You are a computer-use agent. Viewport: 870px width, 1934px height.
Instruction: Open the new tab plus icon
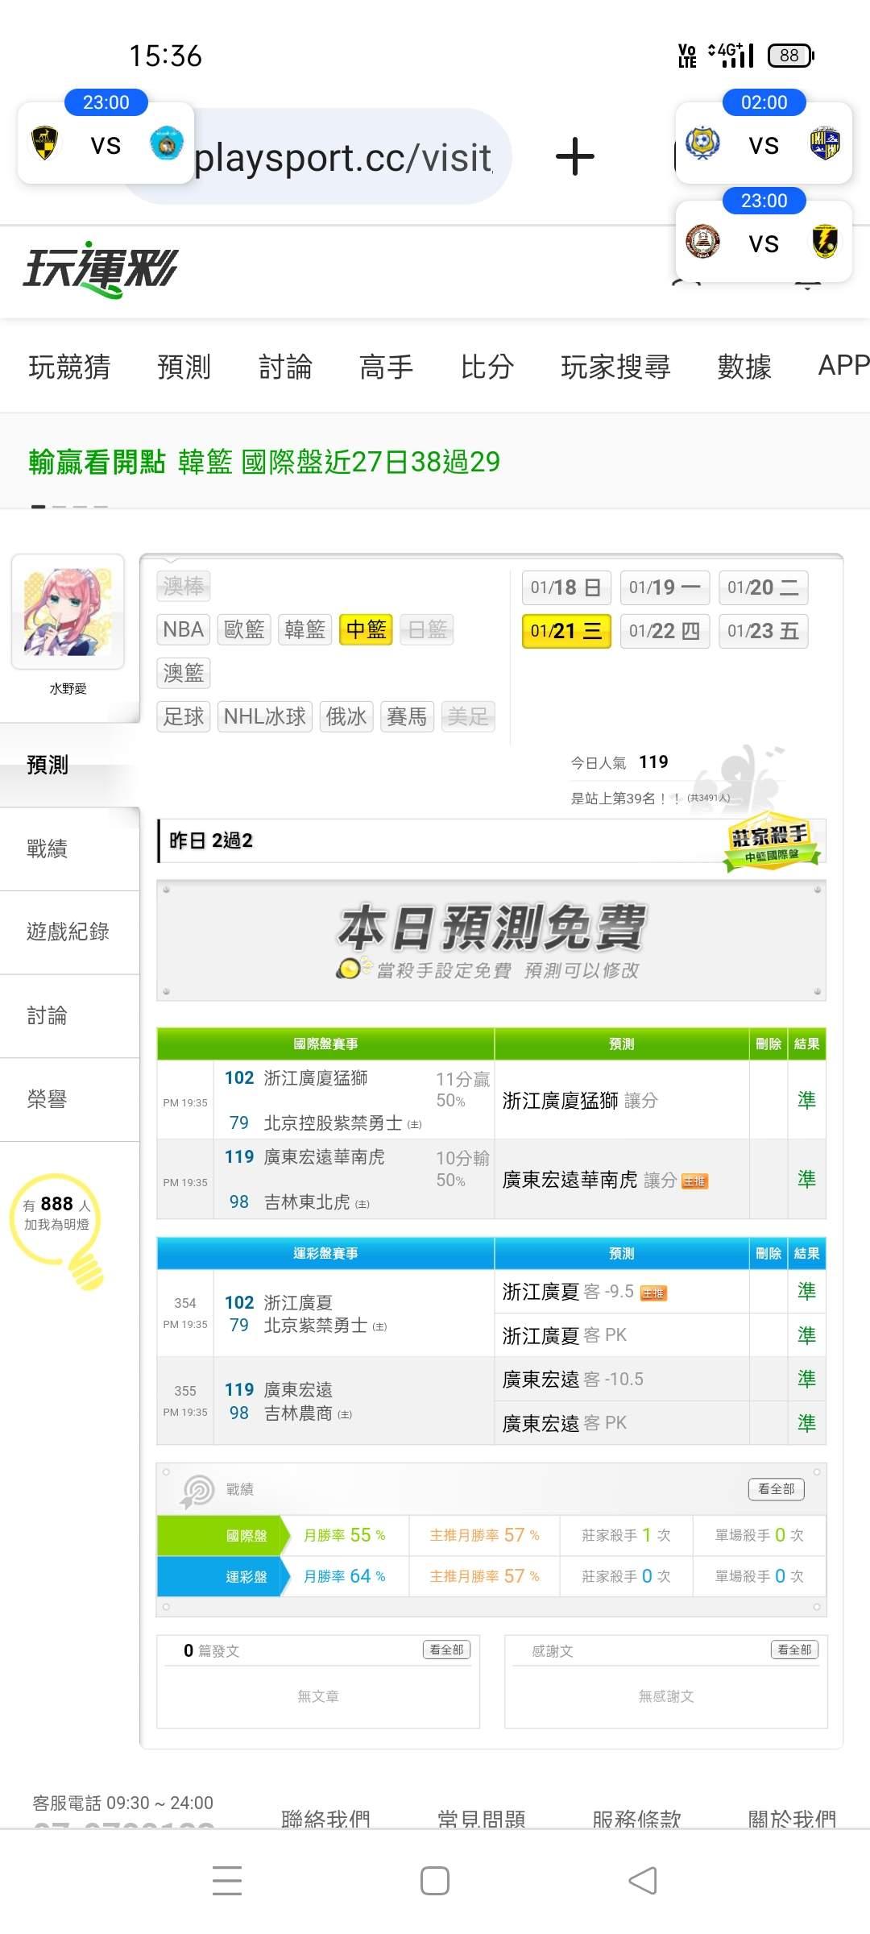(x=575, y=156)
